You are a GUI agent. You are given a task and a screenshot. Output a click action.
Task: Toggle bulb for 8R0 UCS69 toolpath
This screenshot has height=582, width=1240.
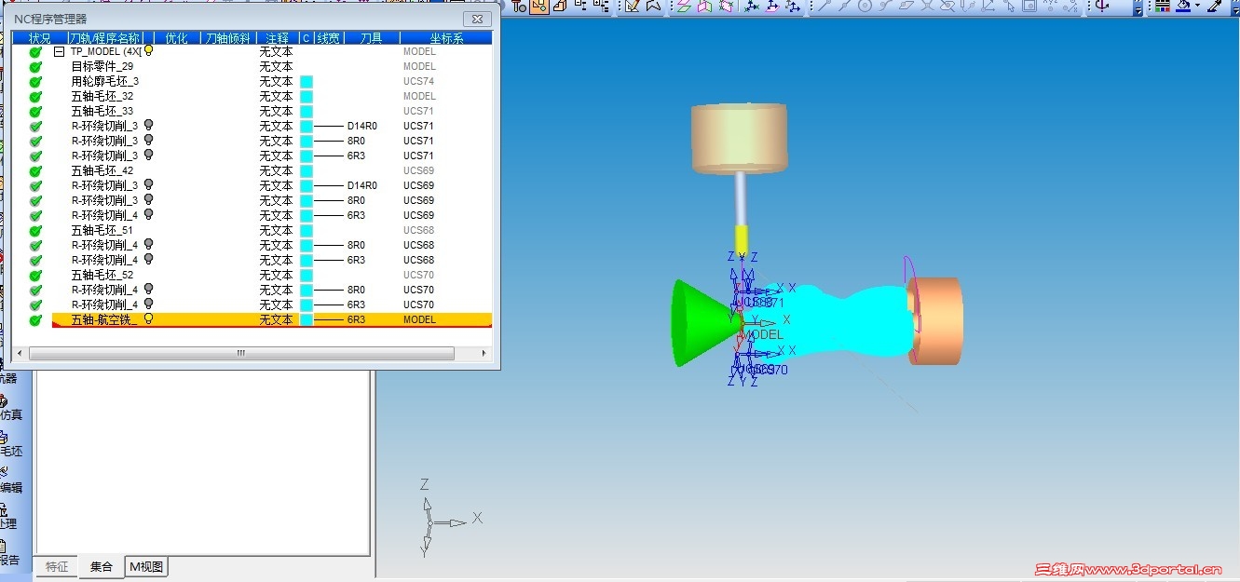tap(148, 199)
